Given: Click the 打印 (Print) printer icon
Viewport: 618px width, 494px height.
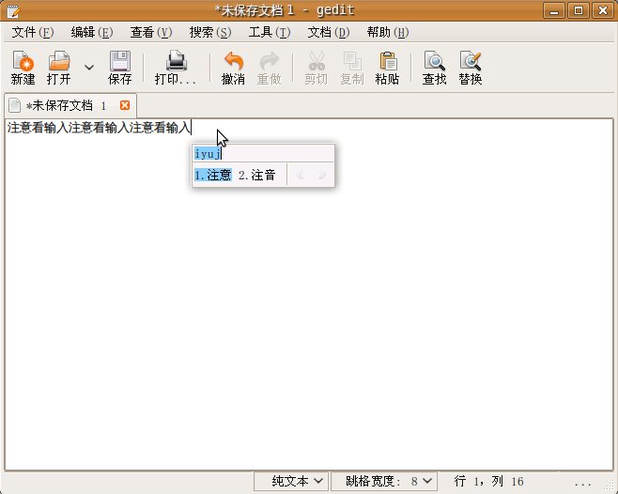Looking at the screenshot, I should [x=176, y=62].
